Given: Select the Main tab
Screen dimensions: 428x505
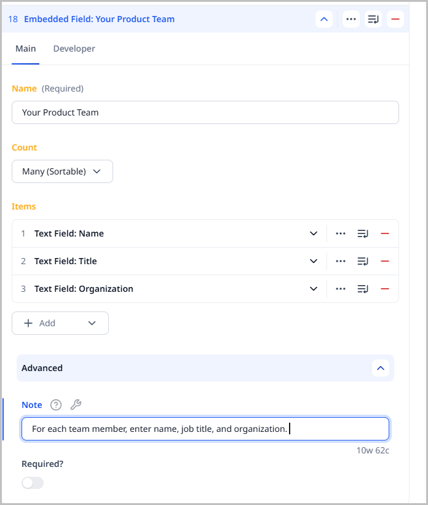Looking at the screenshot, I should [x=26, y=49].
